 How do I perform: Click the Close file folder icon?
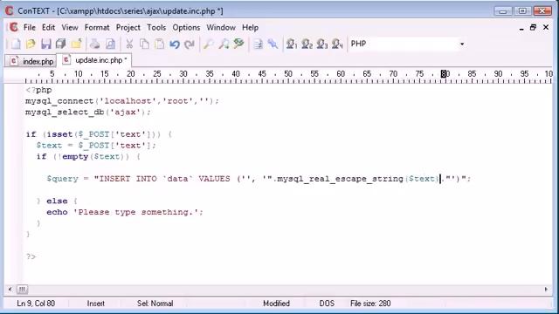[x=76, y=44]
